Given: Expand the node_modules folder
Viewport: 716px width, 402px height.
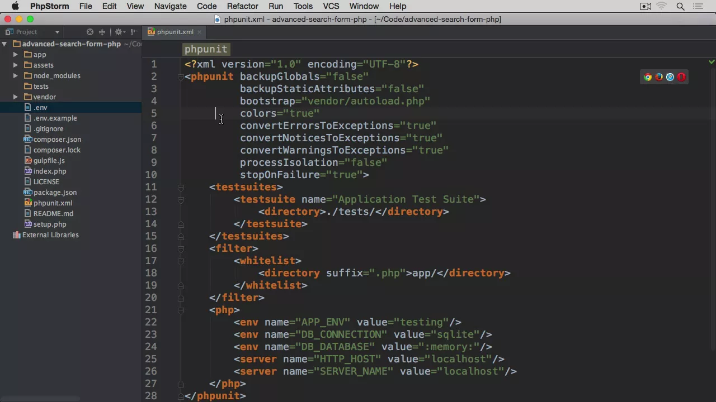Looking at the screenshot, I should (x=16, y=76).
